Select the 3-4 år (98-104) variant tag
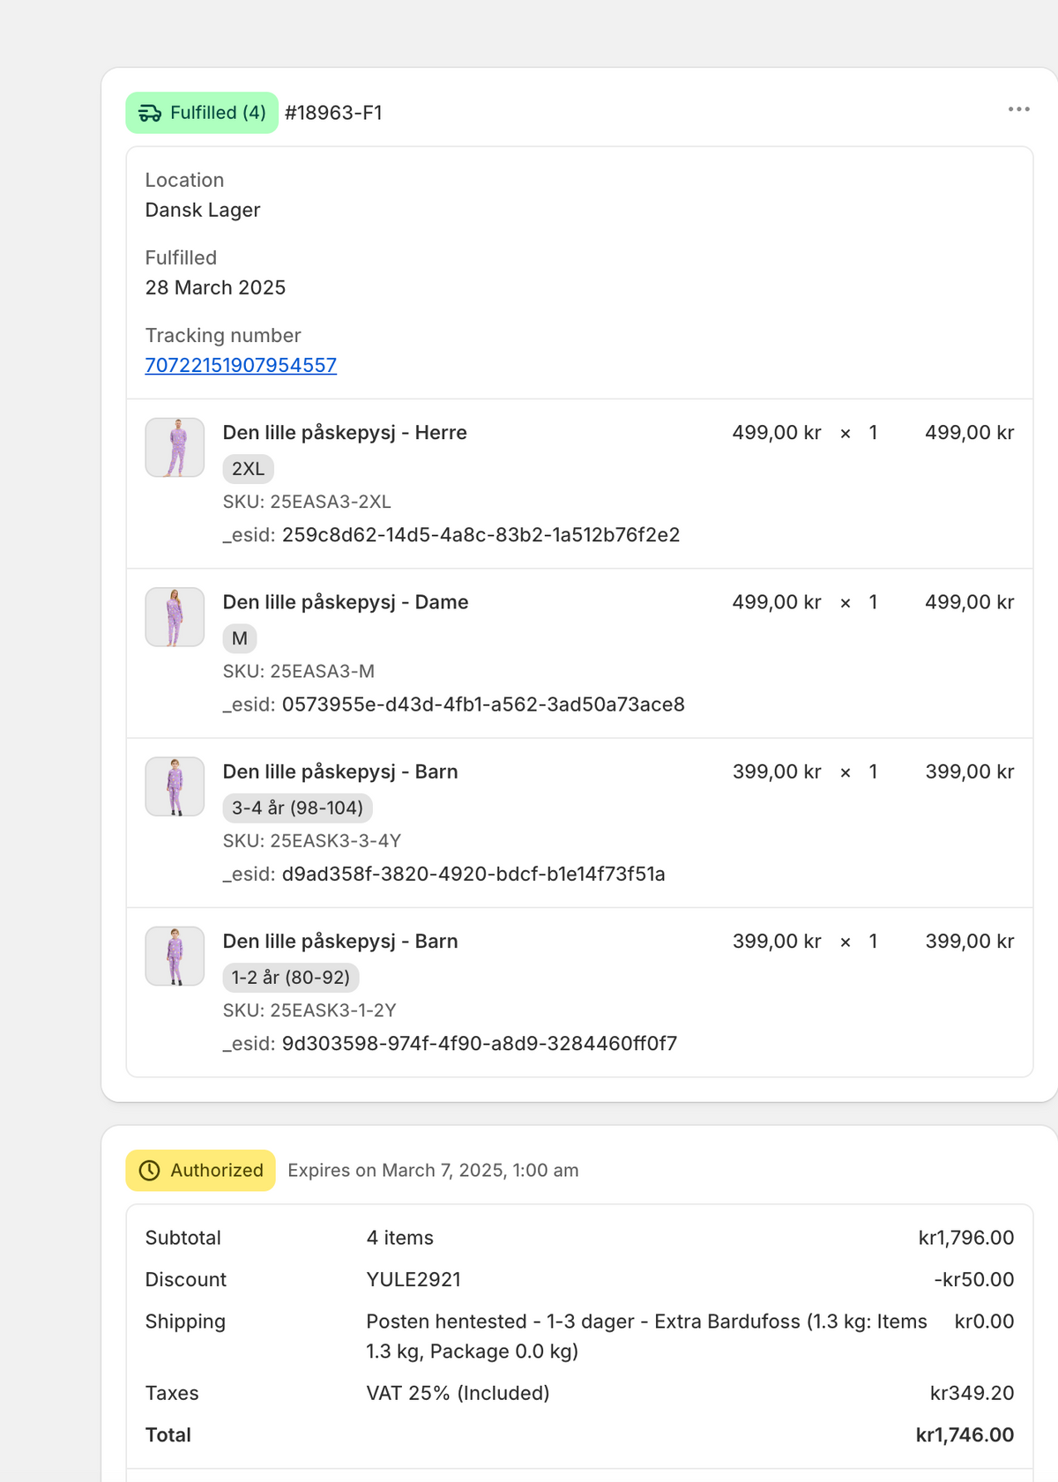Image resolution: width=1058 pixels, height=1482 pixels. (297, 808)
